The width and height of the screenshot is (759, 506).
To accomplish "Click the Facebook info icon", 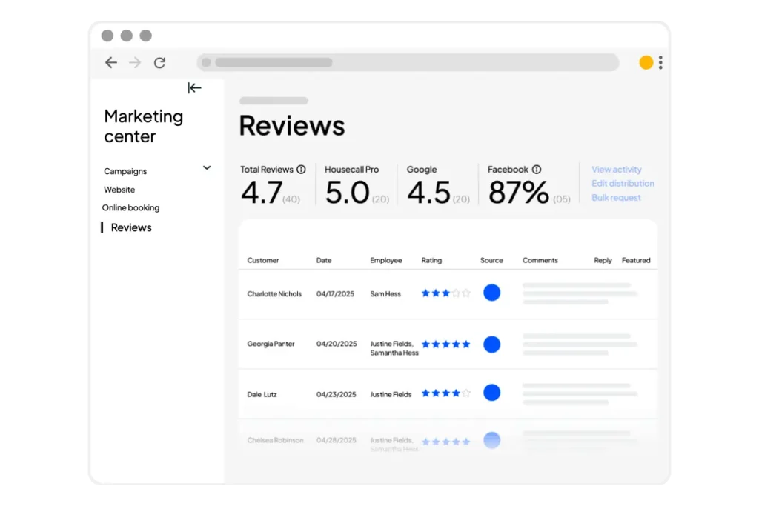I will tap(537, 169).
